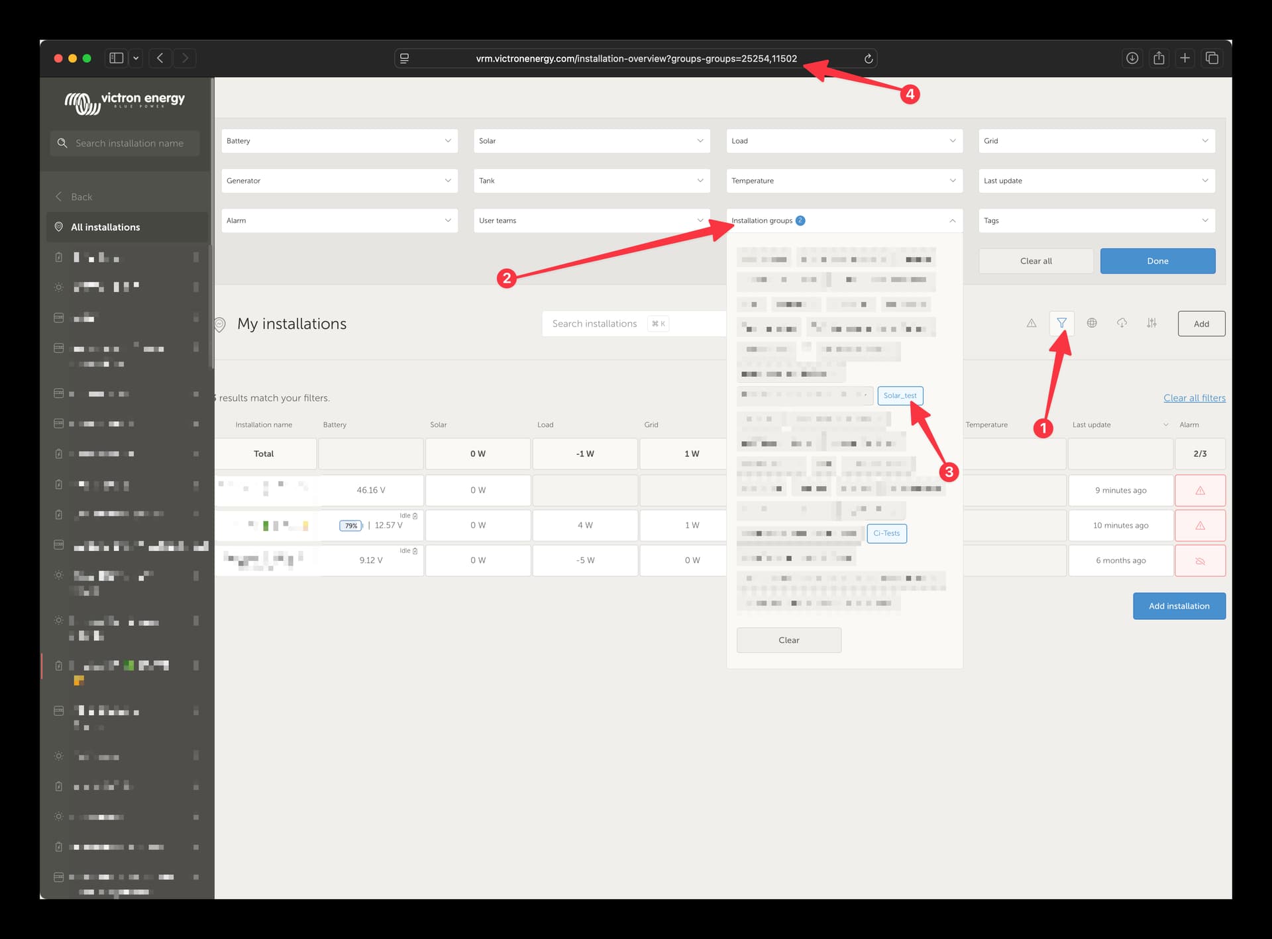The height and width of the screenshot is (939, 1272).
Task: Click the Clear all filters link
Action: click(x=1194, y=398)
